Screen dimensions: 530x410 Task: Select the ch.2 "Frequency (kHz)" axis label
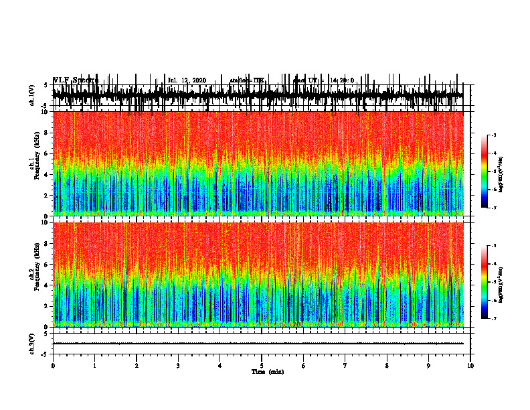click(x=37, y=267)
